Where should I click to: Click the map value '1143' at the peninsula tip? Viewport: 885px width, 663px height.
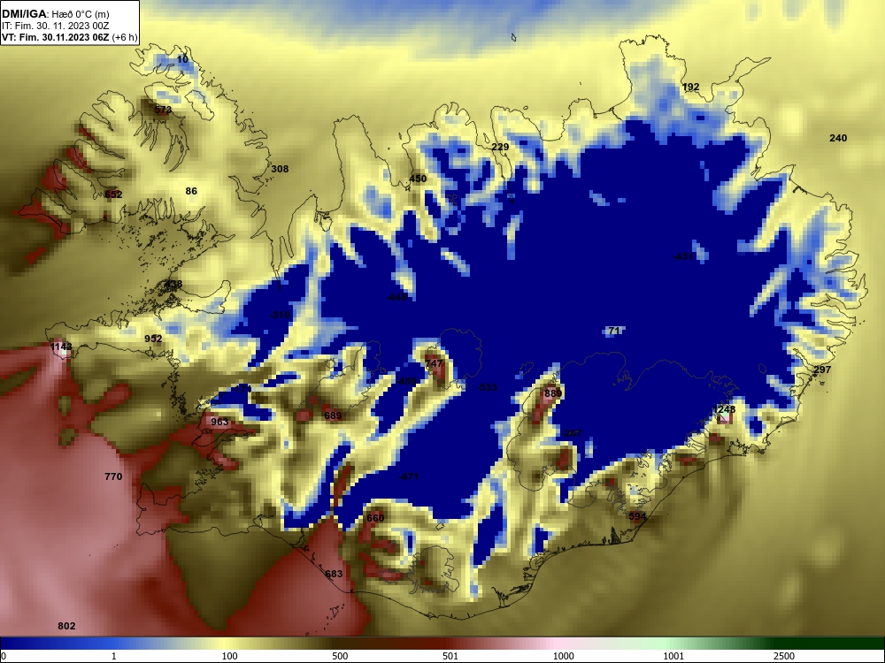[61, 347]
